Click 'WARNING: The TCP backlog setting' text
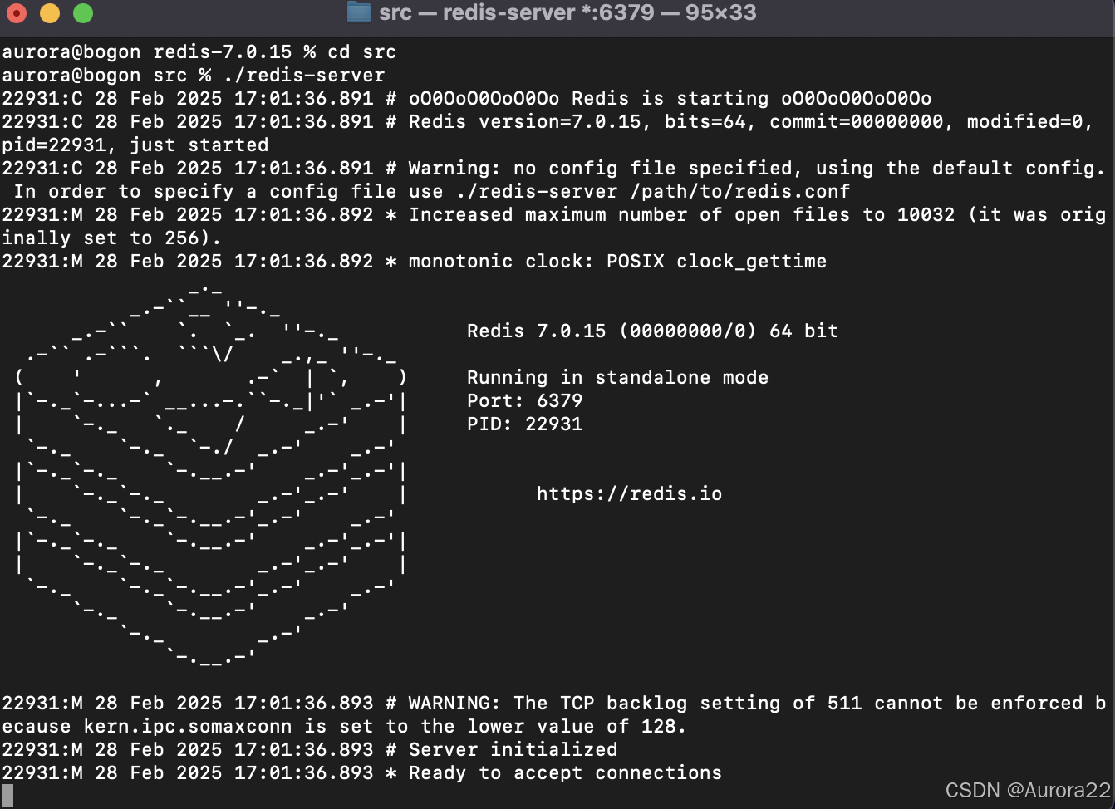1115x809 pixels. (594, 703)
